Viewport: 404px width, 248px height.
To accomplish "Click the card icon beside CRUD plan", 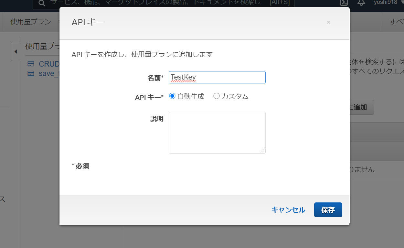I will [x=31, y=64].
